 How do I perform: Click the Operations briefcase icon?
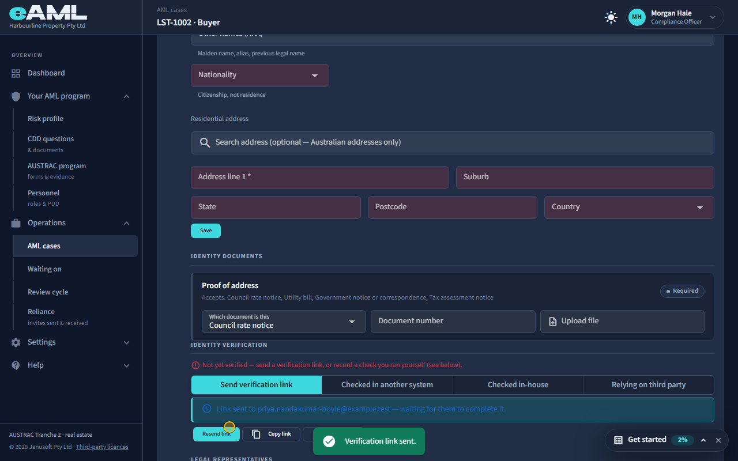click(16, 223)
